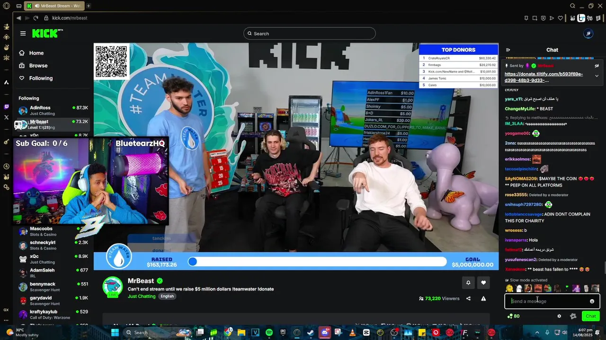Image resolution: width=606 pixels, height=340 pixels.
Task: Click the fundraising progress bar handle
Action: click(x=192, y=262)
